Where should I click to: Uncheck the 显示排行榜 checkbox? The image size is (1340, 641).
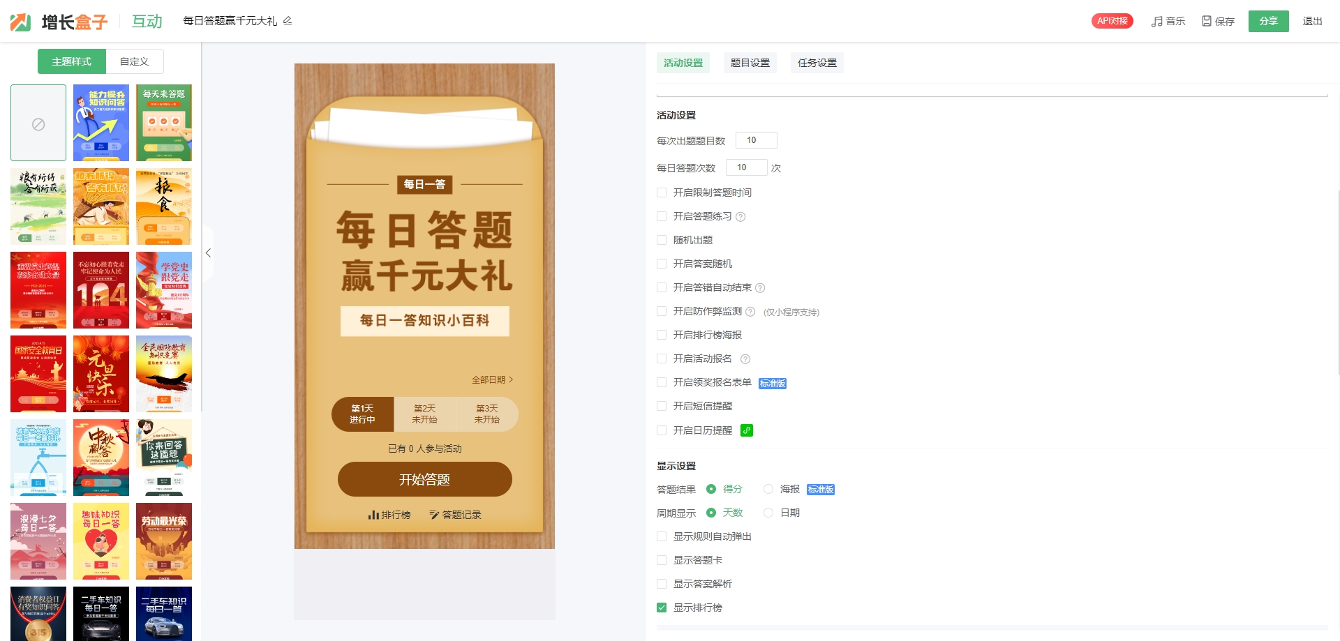pyautogui.click(x=662, y=608)
